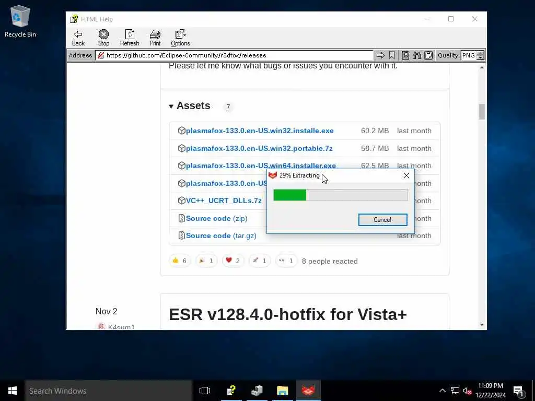Download VC++_UCRT_DLLs.7z asset
Viewport: 535px width, 401px height.
coord(224,200)
